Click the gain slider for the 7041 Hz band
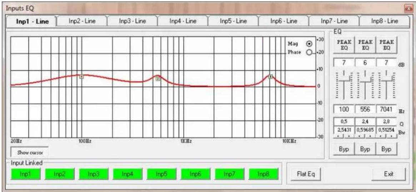Image resolution: width=416 pixels, height=192 pixels. pos(387,85)
